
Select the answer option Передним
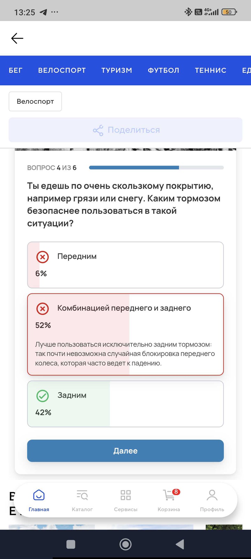point(125,265)
